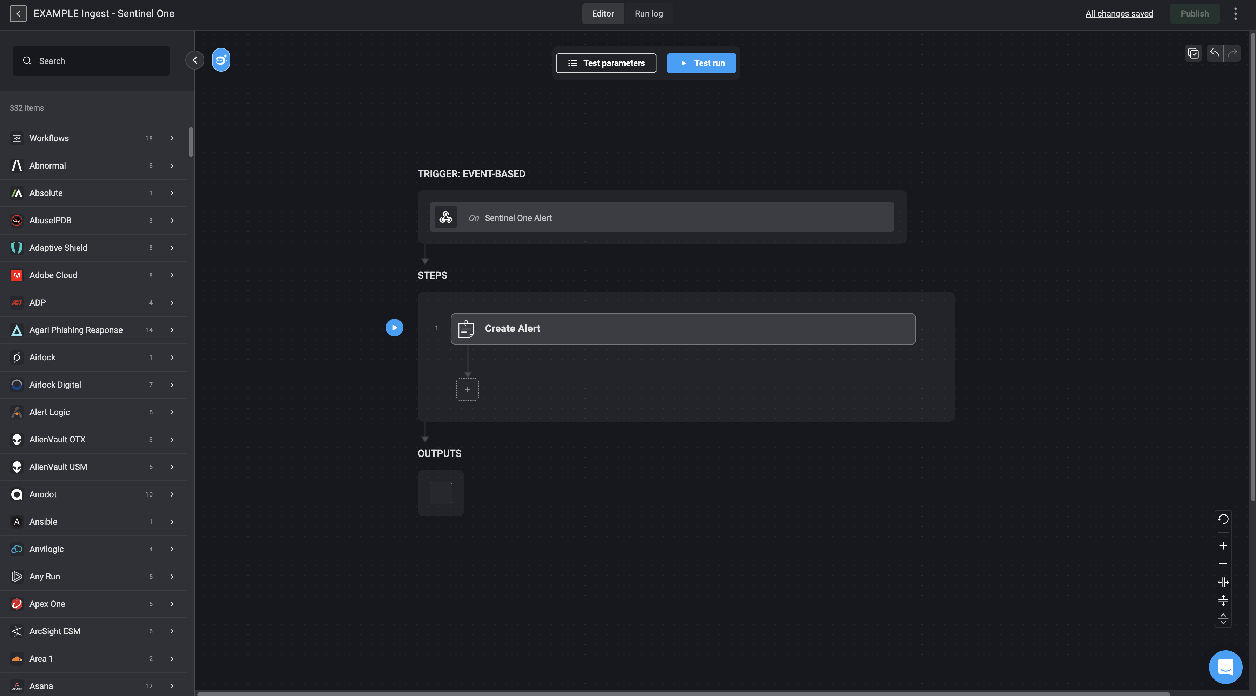Image resolution: width=1256 pixels, height=696 pixels.
Task: Click the version checkpoint icon at top right
Action: point(1193,53)
